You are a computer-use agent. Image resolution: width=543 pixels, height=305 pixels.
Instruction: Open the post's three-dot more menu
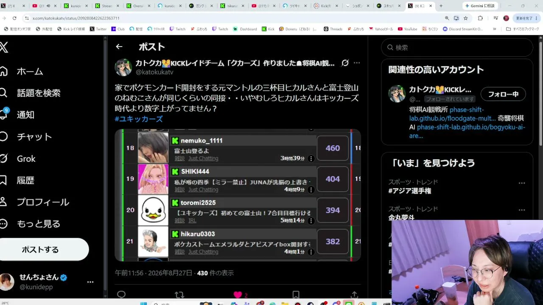357,63
